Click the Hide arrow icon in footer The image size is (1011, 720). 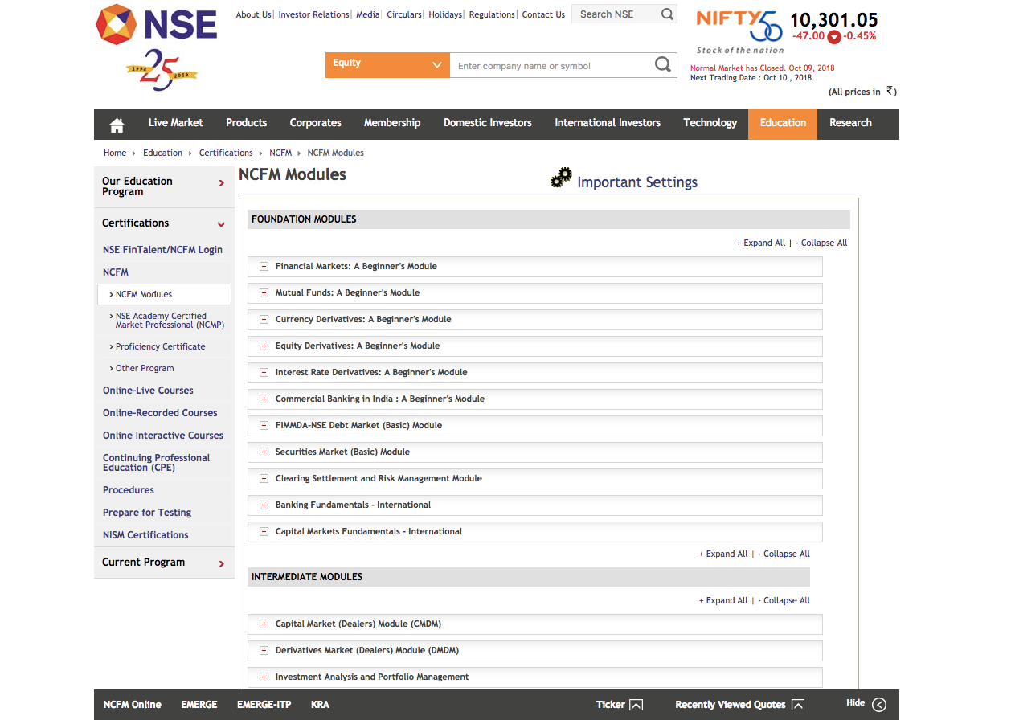[x=879, y=705]
